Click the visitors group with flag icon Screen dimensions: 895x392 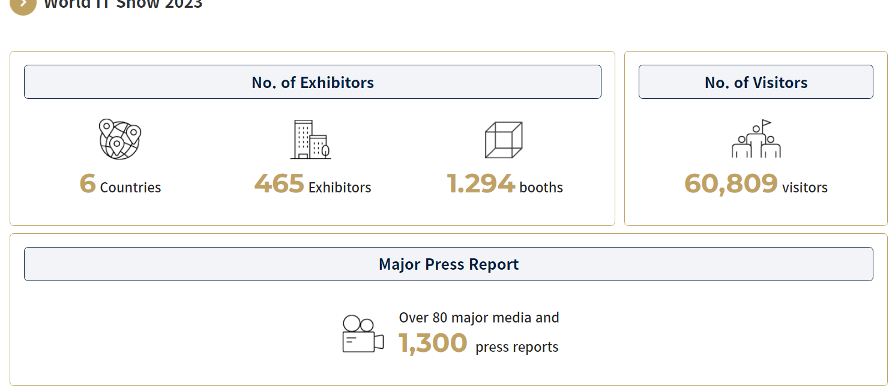756,138
